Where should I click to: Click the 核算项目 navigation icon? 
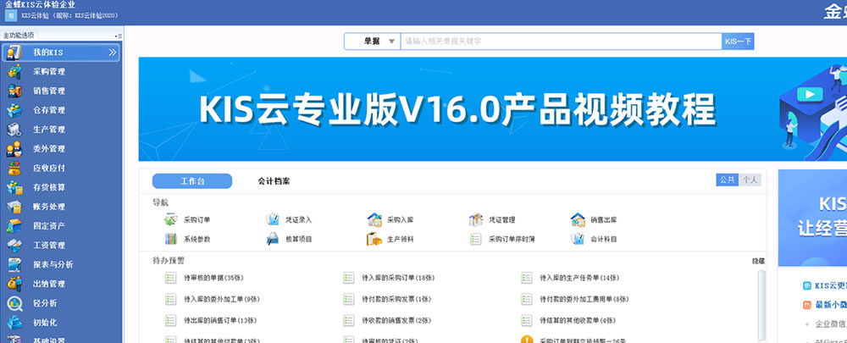coord(273,239)
